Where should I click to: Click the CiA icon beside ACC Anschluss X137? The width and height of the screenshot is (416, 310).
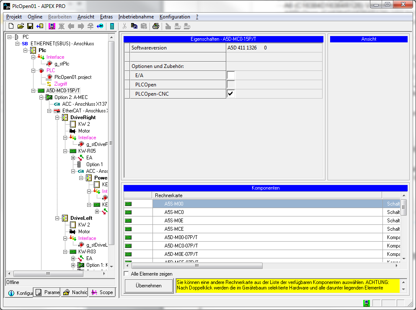(57, 104)
